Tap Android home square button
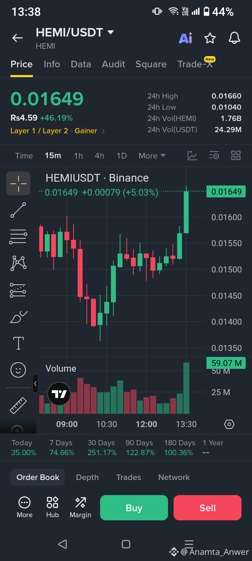The width and height of the screenshot is (252, 561). (x=126, y=544)
